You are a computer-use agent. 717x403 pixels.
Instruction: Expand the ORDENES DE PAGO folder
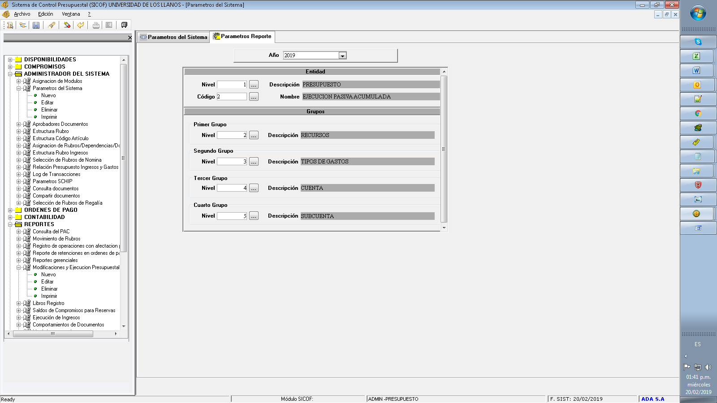(10, 210)
